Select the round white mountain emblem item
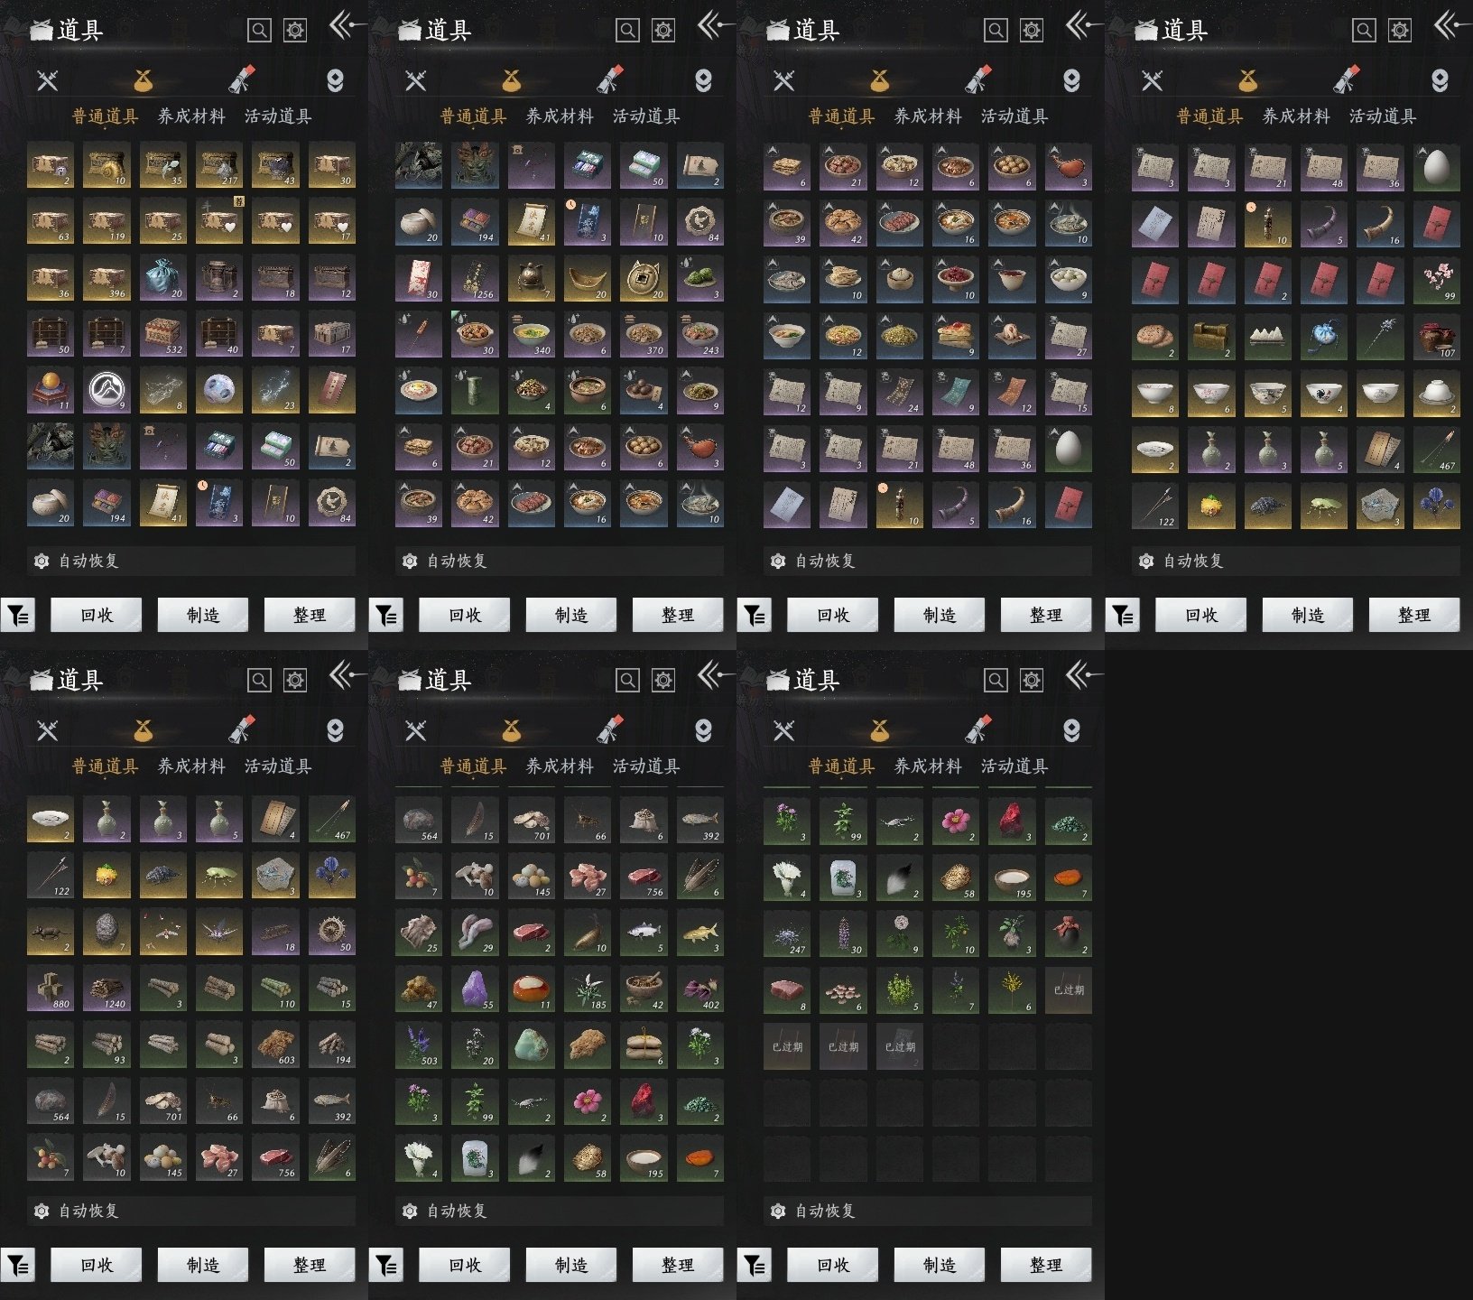The width and height of the screenshot is (1473, 1300). coord(107,390)
